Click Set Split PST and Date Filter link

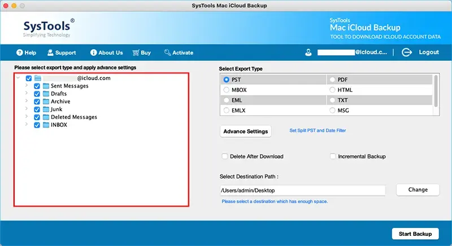[318, 130]
